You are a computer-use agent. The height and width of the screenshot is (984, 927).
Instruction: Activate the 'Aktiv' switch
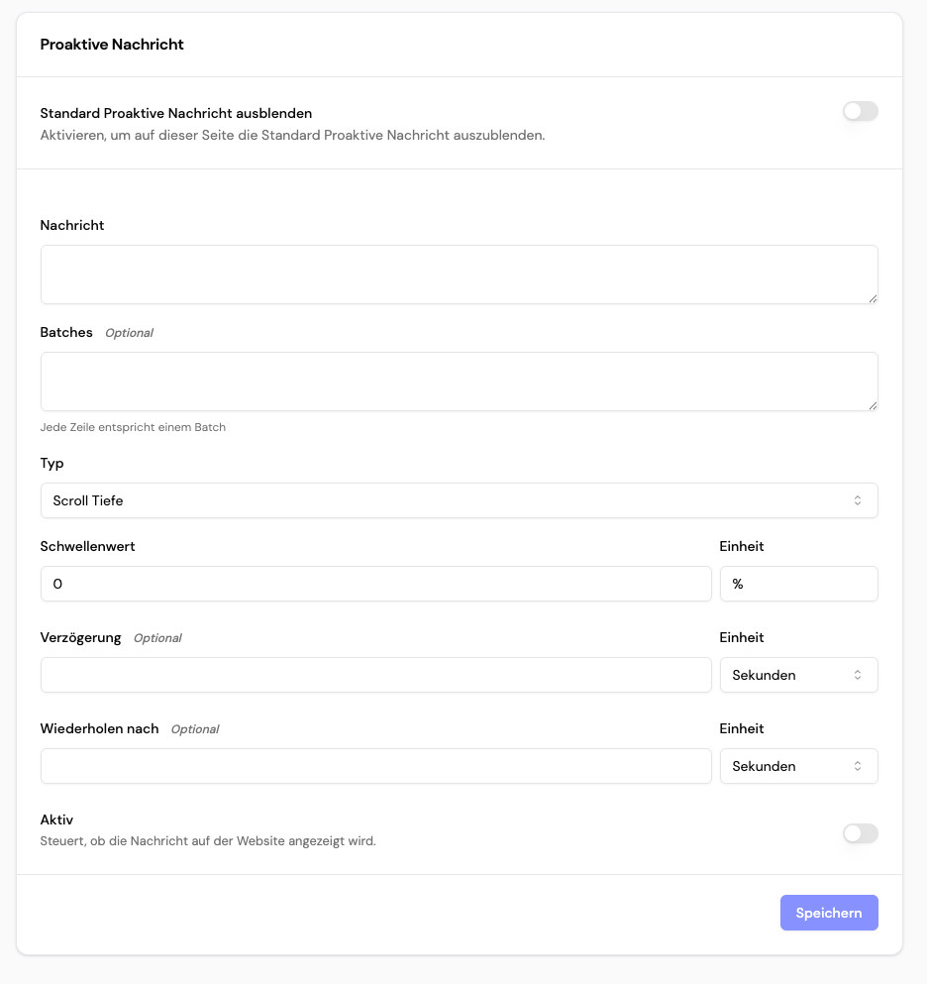click(x=860, y=833)
